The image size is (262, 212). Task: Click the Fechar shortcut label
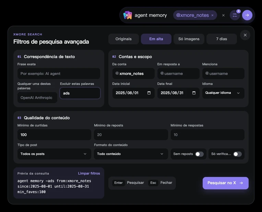point(166,182)
